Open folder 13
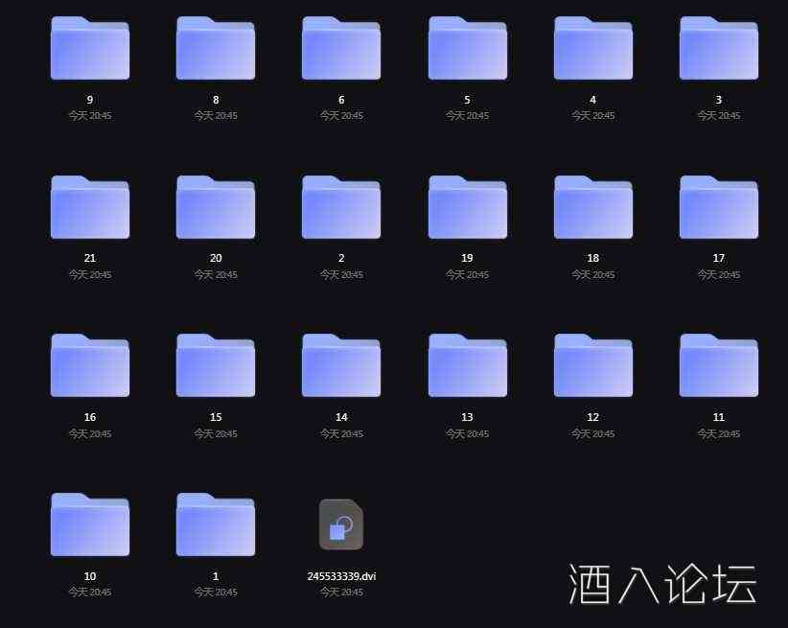The height and width of the screenshot is (628, 788). coord(467,366)
